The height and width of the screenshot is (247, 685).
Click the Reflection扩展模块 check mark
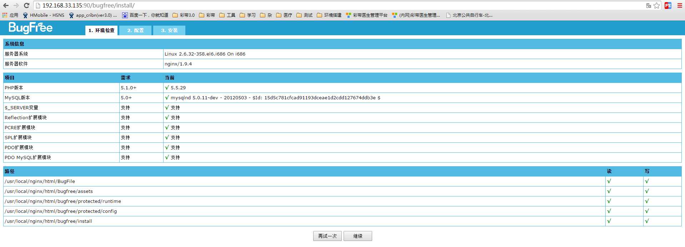click(x=167, y=117)
